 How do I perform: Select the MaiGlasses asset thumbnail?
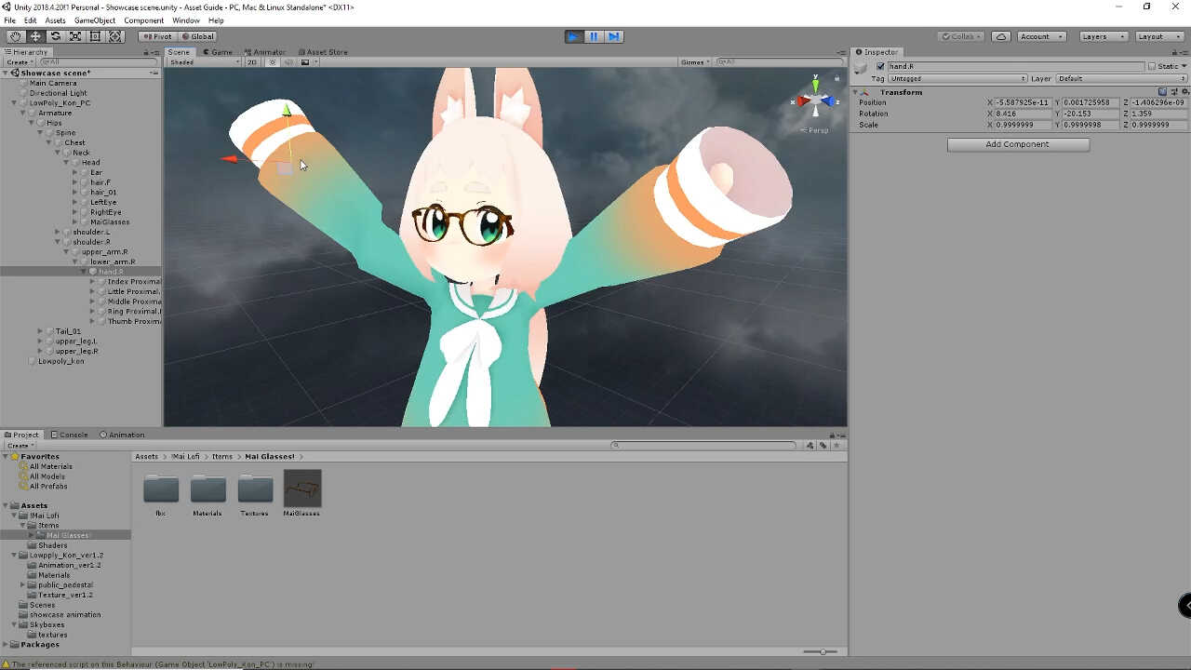click(x=301, y=489)
